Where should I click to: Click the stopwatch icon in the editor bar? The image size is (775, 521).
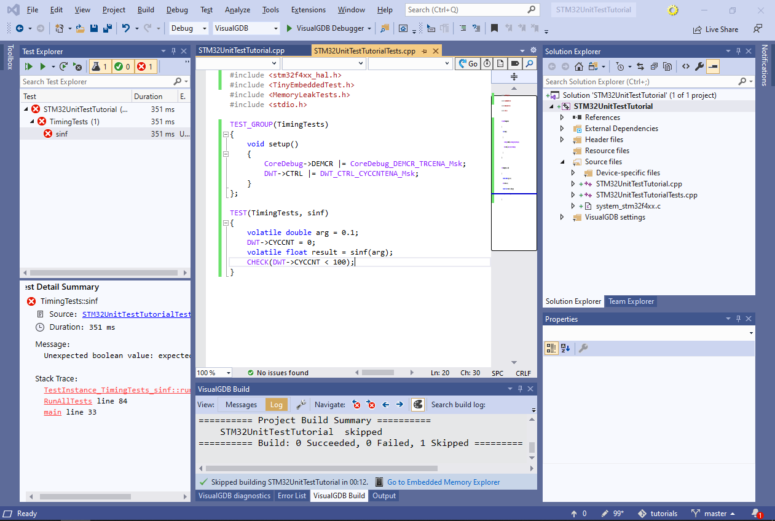pos(487,63)
